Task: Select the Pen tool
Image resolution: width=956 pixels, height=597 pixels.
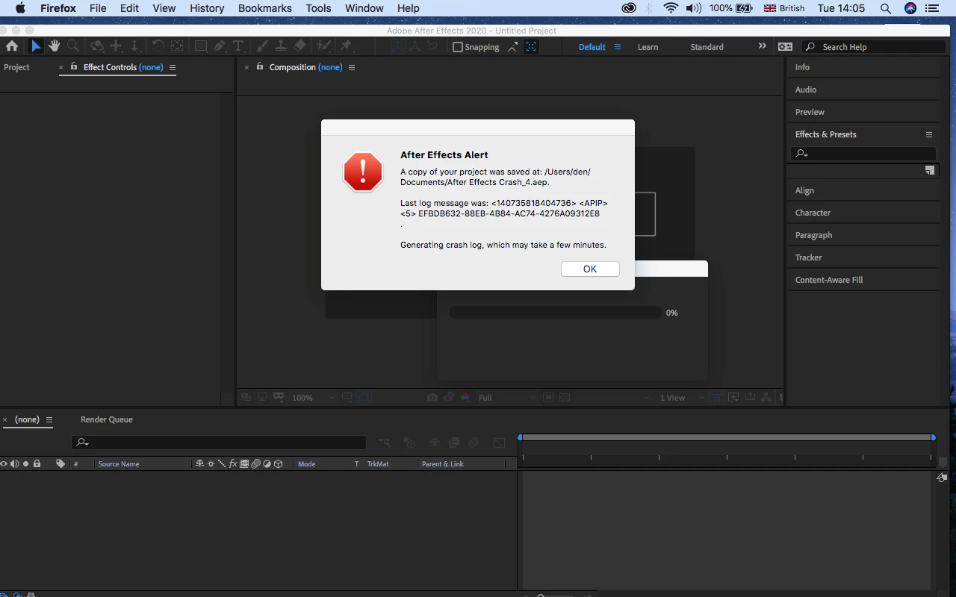Action: coord(220,46)
